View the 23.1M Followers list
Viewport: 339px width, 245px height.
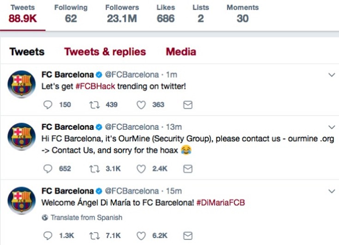tap(122, 14)
